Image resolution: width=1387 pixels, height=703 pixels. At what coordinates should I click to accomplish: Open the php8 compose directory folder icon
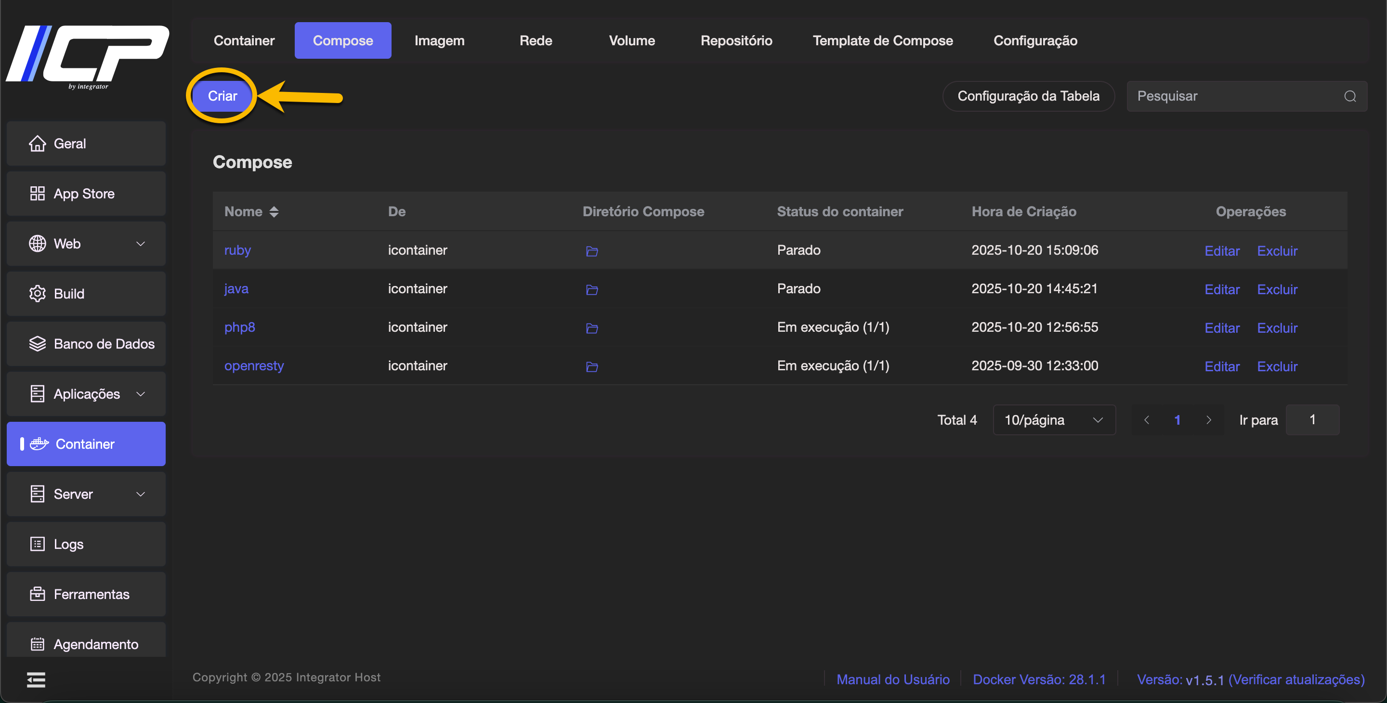point(592,328)
